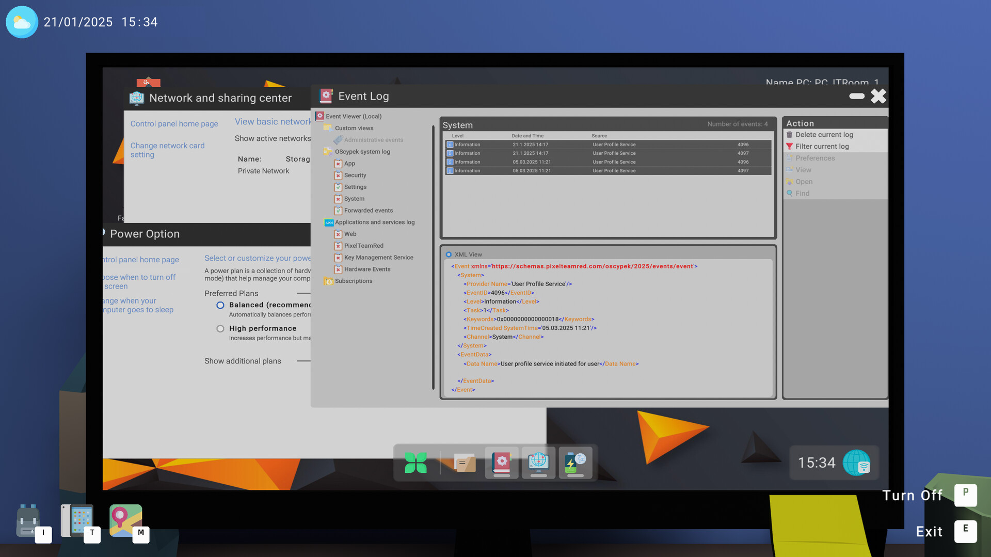
Task: Click Show additional plans in Power Option
Action: 243,361
